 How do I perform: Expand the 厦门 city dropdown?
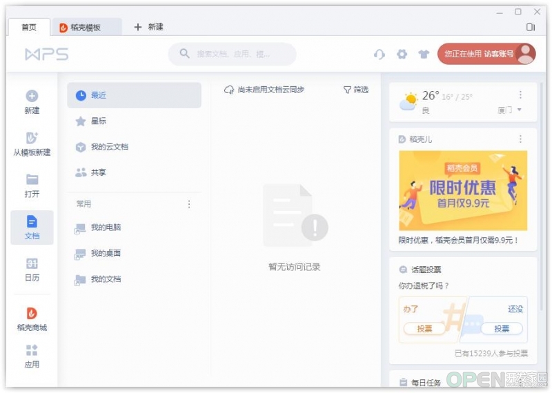click(x=509, y=110)
